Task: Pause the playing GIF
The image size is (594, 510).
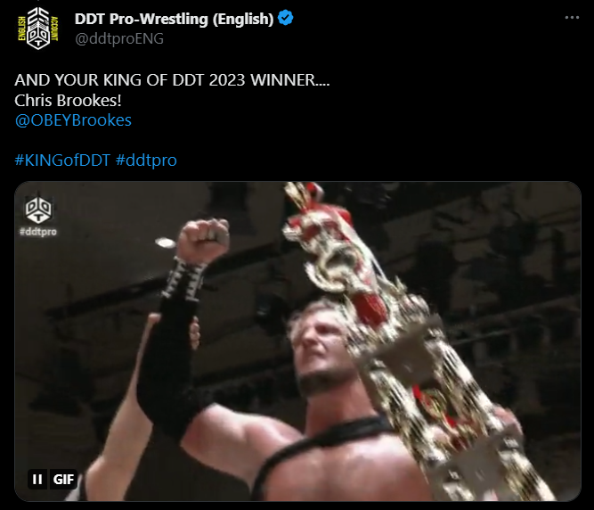Action: [x=37, y=480]
